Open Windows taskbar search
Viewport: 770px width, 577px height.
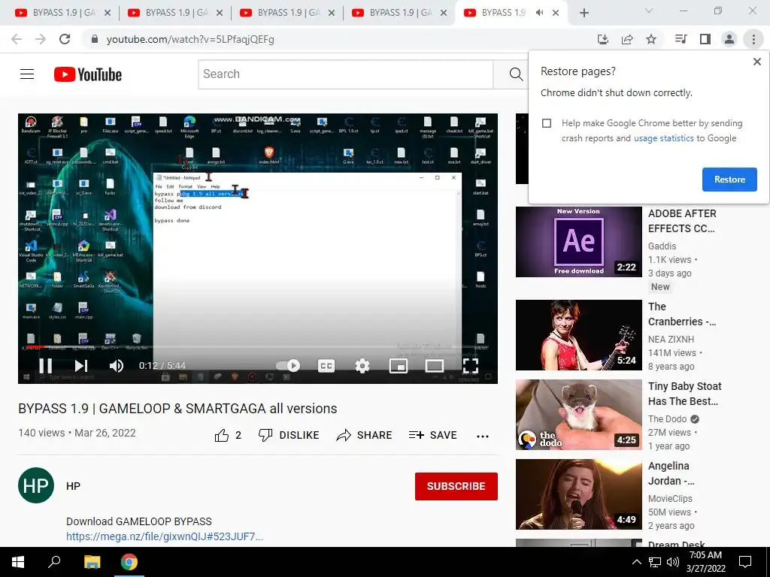(54, 562)
